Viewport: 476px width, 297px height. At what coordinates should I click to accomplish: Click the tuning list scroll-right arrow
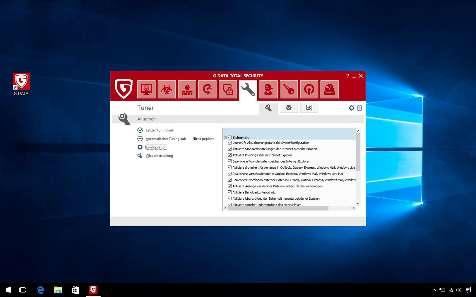click(353, 208)
